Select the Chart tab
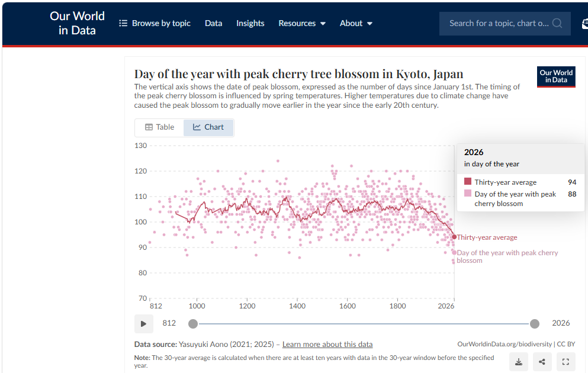588x373 pixels. pos(208,127)
